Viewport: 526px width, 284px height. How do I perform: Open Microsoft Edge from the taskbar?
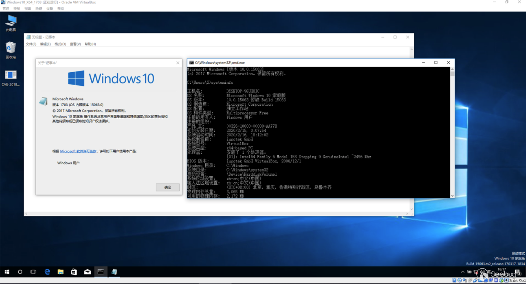pyautogui.click(x=47, y=272)
